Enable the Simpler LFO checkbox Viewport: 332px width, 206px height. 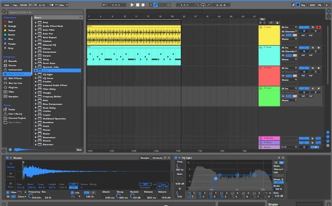coord(72,193)
